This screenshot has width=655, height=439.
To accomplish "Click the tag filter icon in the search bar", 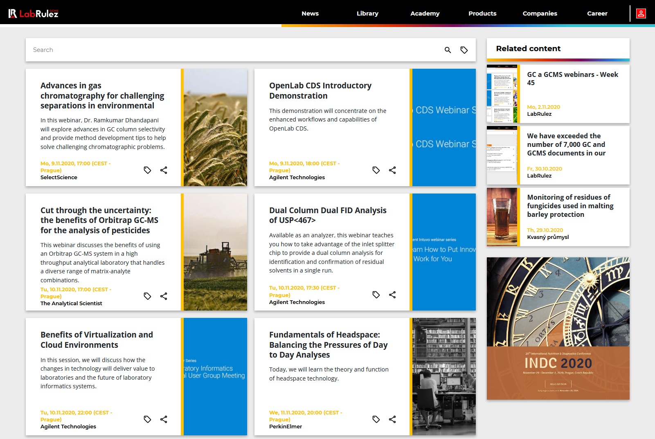I will click(x=464, y=50).
